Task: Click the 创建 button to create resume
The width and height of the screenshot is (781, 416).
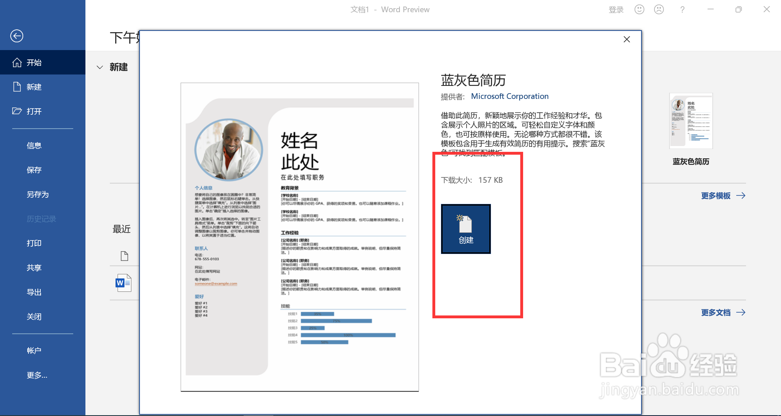Action: click(x=466, y=229)
